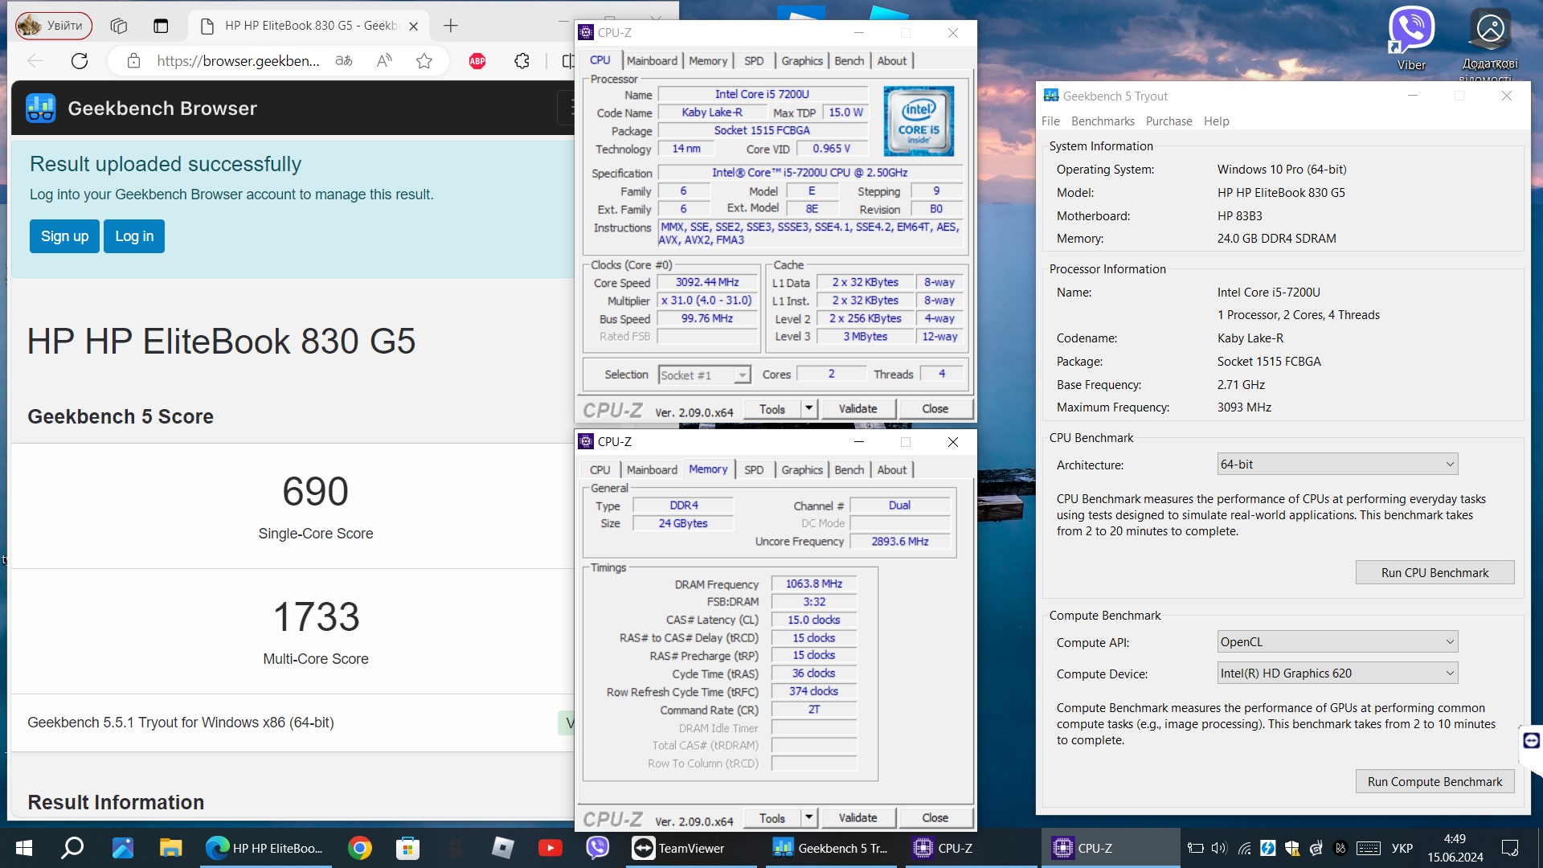
Task: Open the File menu in Geekbench 5
Action: pyautogui.click(x=1050, y=121)
